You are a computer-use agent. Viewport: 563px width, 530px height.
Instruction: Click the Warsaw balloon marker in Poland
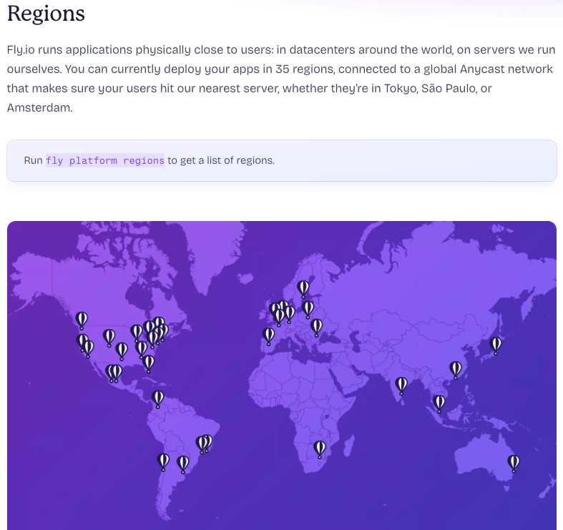point(308,310)
